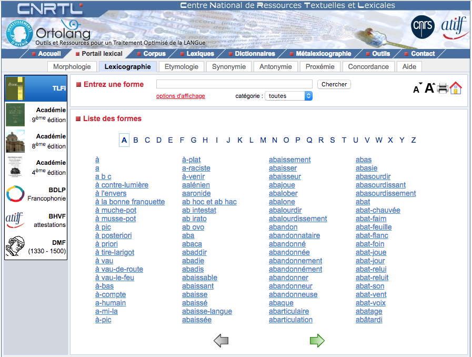Open the entry 'abat-chauvée'
The width and height of the screenshot is (472, 357).
[x=378, y=210]
